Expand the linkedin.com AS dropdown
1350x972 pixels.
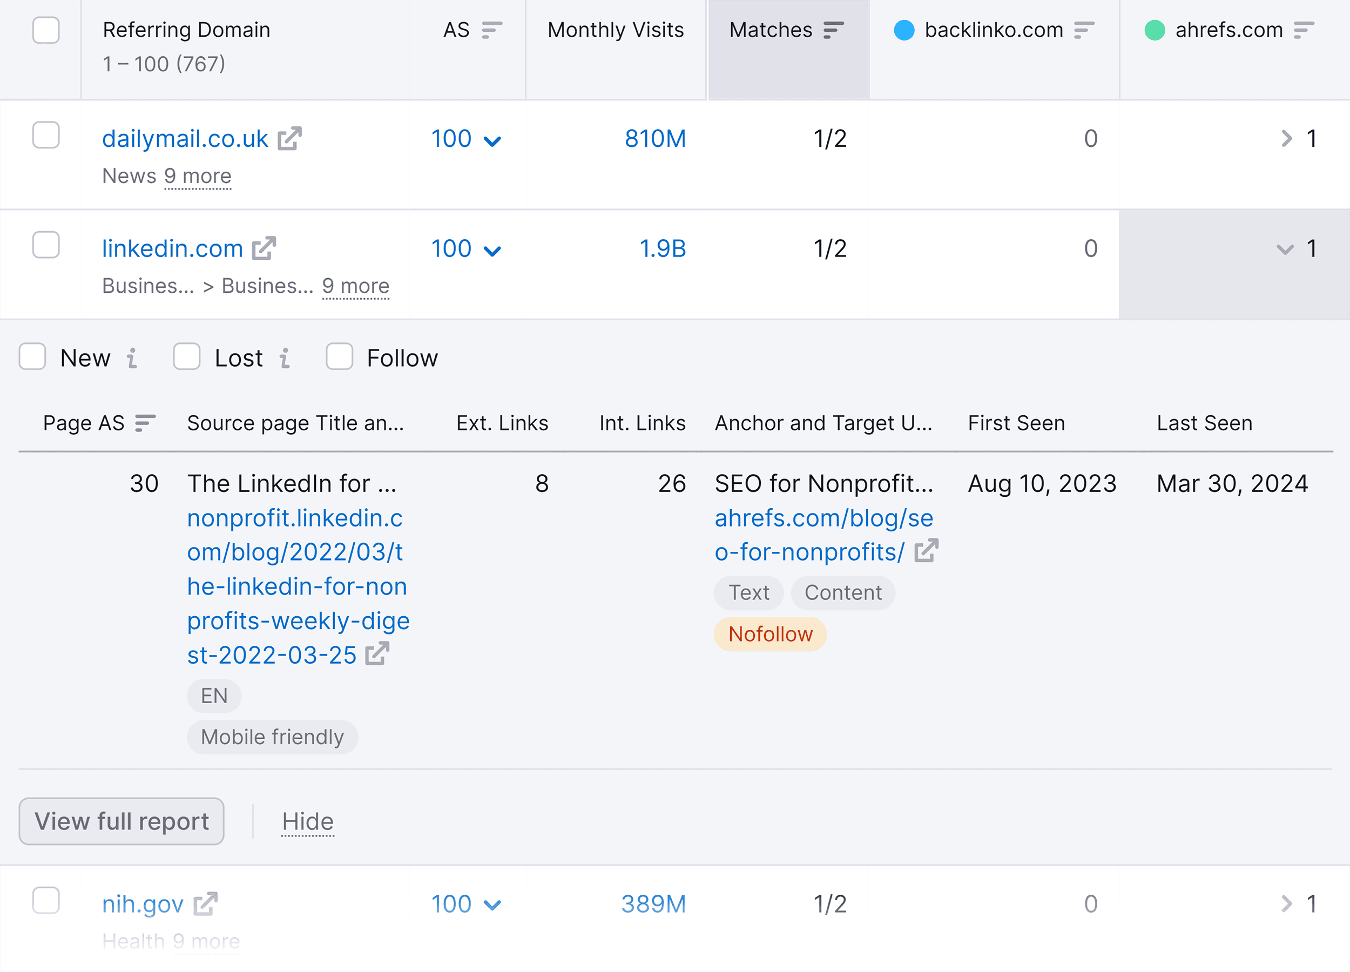(491, 248)
